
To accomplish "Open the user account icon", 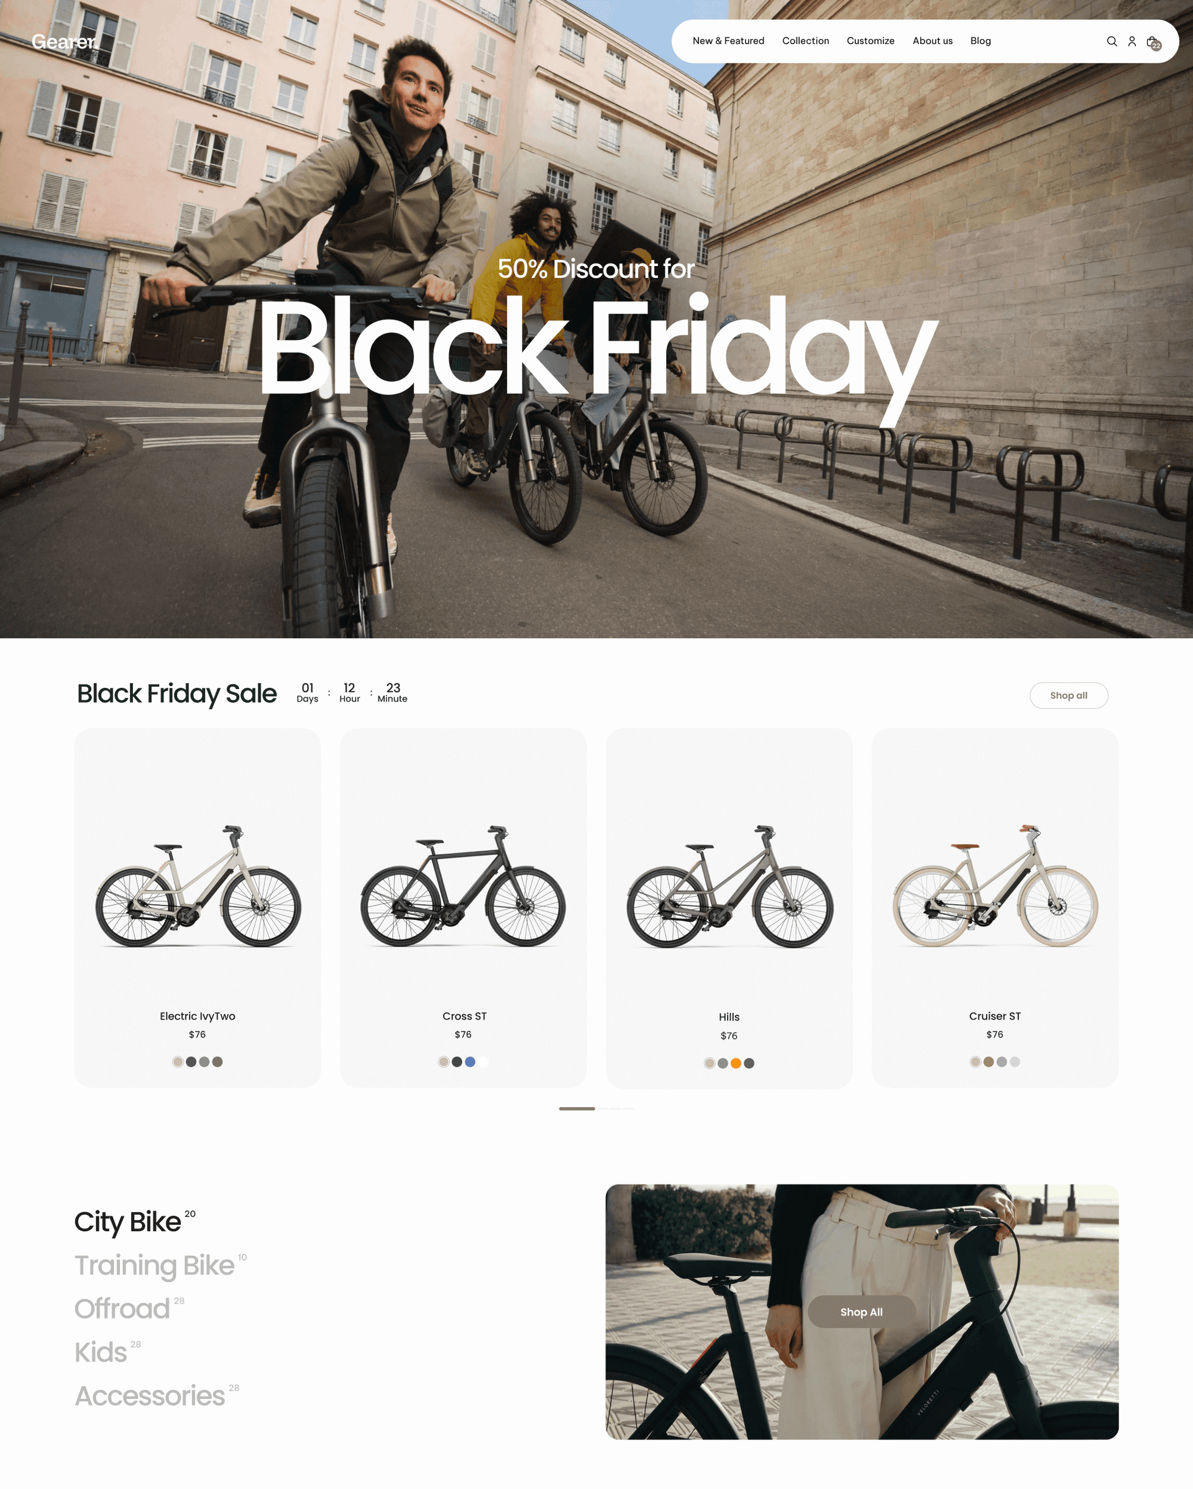I will click(x=1131, y=42).
